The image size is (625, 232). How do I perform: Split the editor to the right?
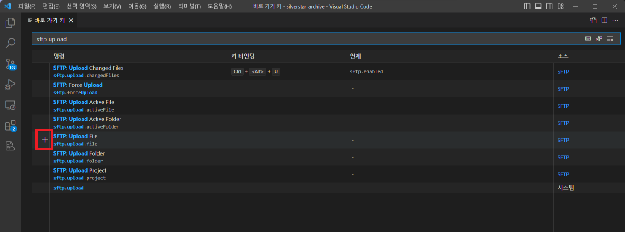click(x=604, y=20)
